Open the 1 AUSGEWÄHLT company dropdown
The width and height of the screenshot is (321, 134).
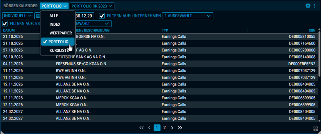click(x=188, y=16)
